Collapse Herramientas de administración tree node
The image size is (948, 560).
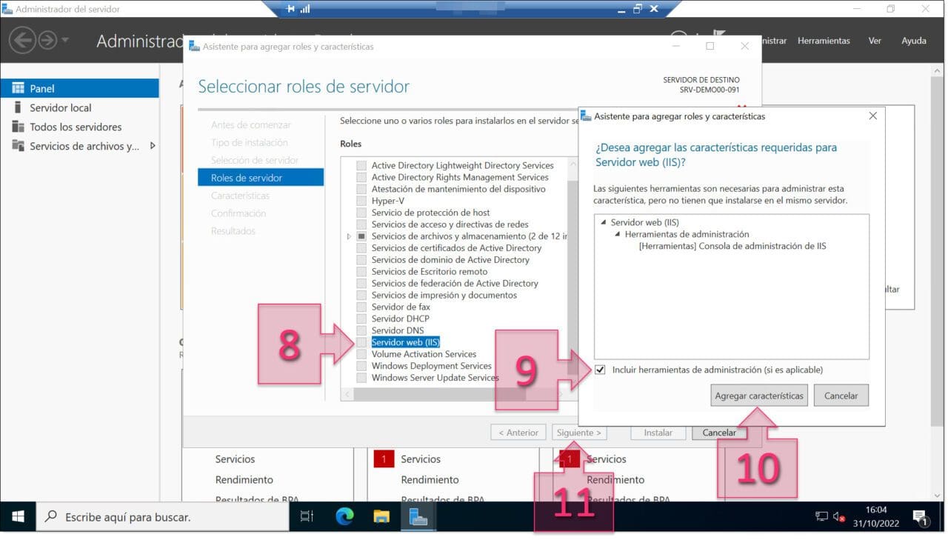click(617, 234)
